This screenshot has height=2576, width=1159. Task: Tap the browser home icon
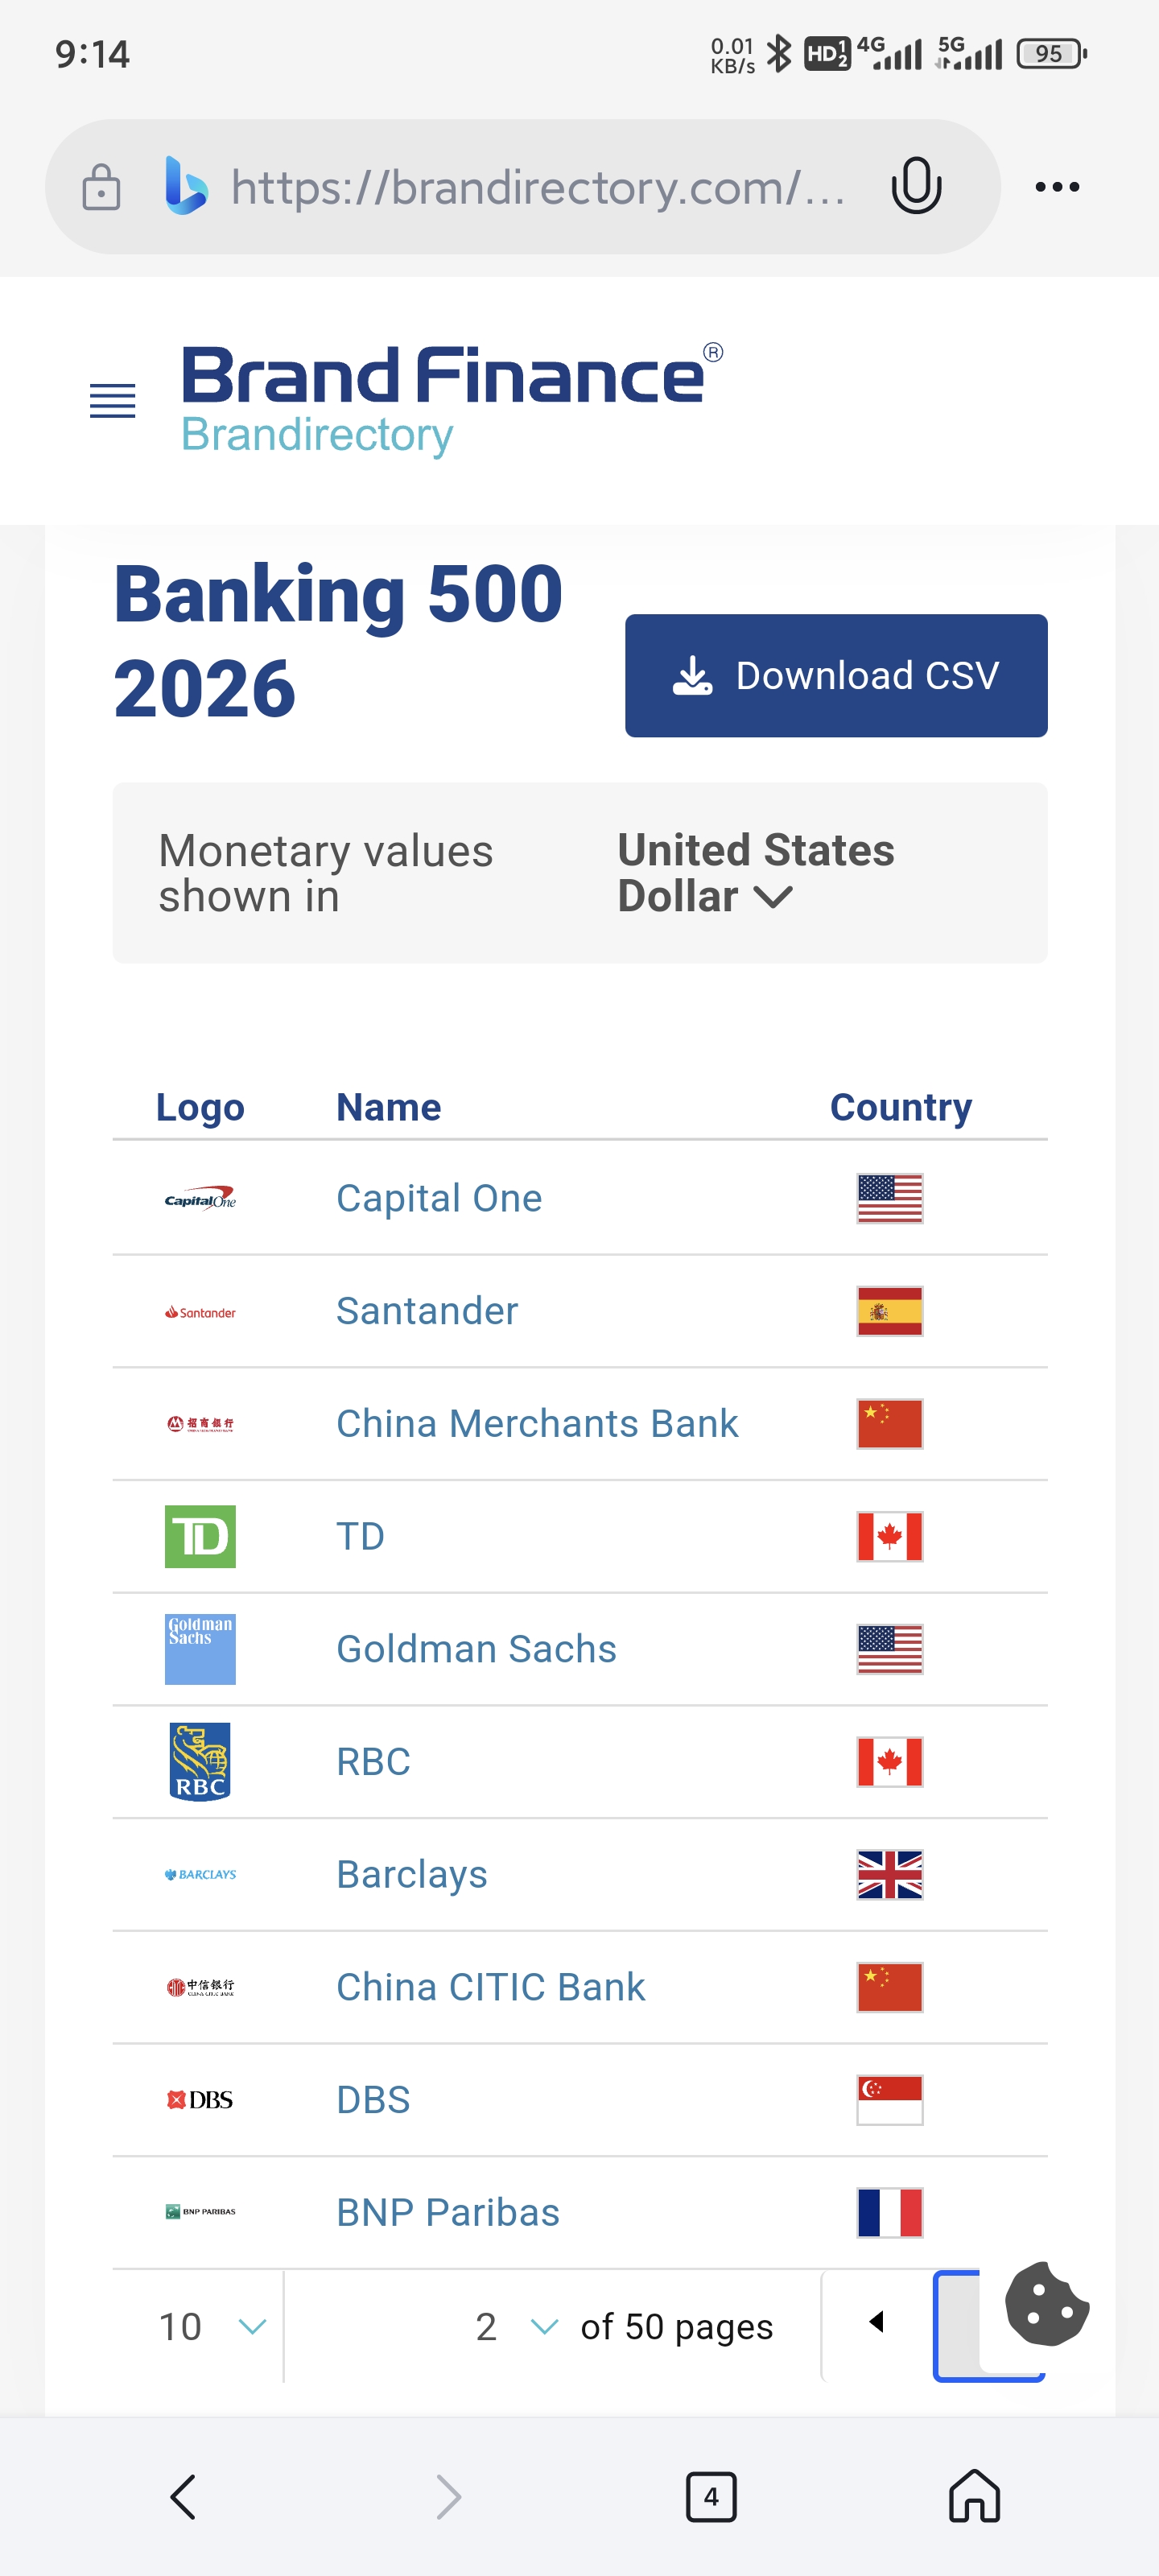973,2496
